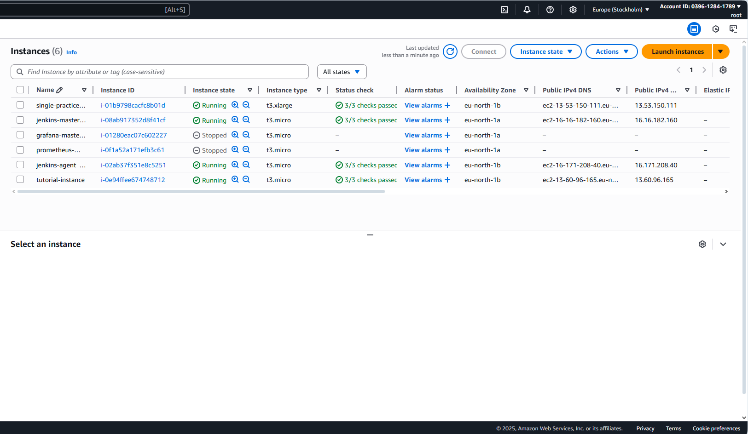Expand the Instance state dropdown
This screenshot has height=434, width=748.
coord(545,51)
